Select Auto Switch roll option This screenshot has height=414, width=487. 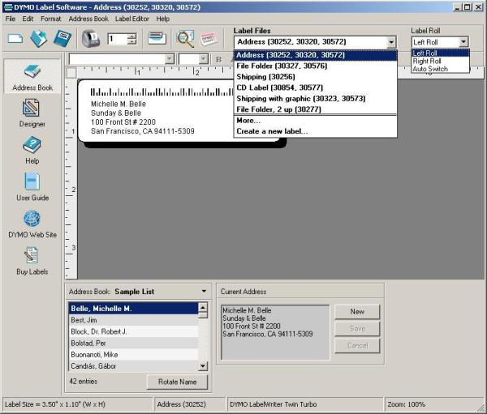pyautogui.click(x=440, y=69)
